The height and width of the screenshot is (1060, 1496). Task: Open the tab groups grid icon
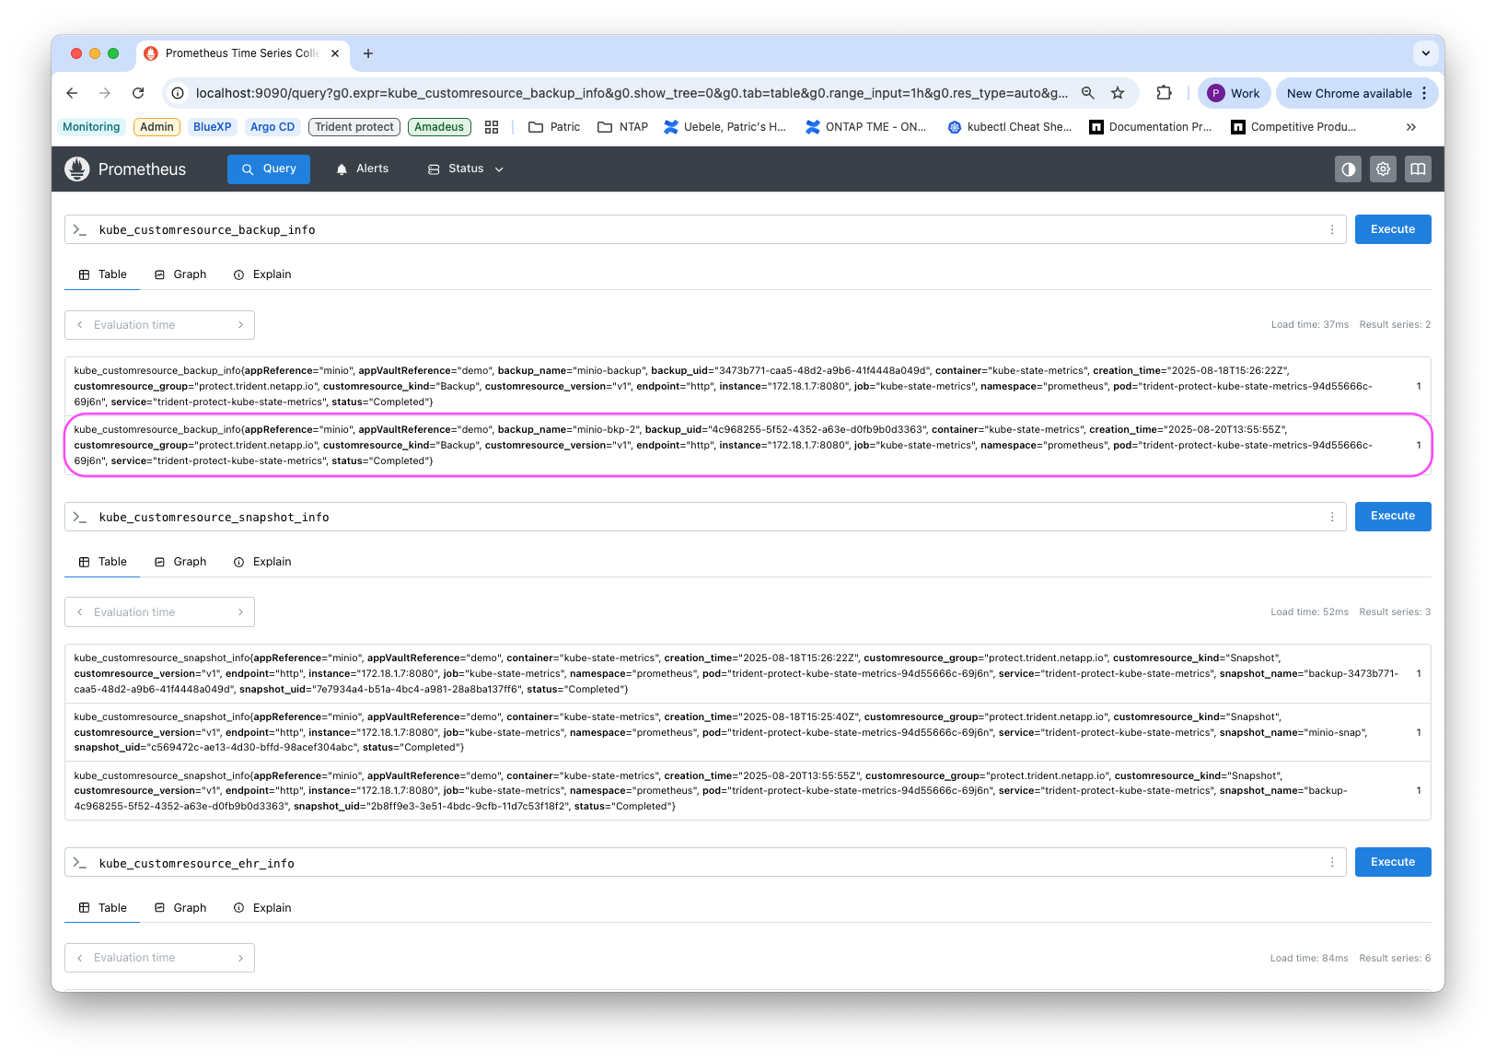[492, 127]
